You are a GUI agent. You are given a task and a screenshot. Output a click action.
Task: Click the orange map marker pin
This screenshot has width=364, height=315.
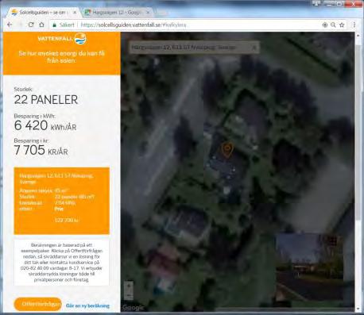point(227,149)
